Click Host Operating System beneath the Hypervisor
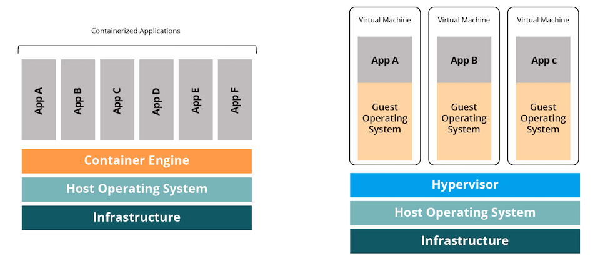 click(464, 213)
